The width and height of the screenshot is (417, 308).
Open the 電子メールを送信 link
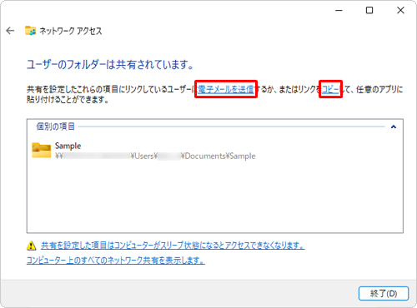tap(225, 89)
